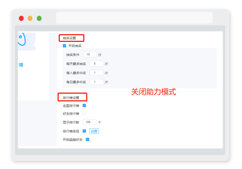This screenshot has height=169, width=242.
Task: Edit the 抽奖条件 score field
Action: (x=90, y=54)
